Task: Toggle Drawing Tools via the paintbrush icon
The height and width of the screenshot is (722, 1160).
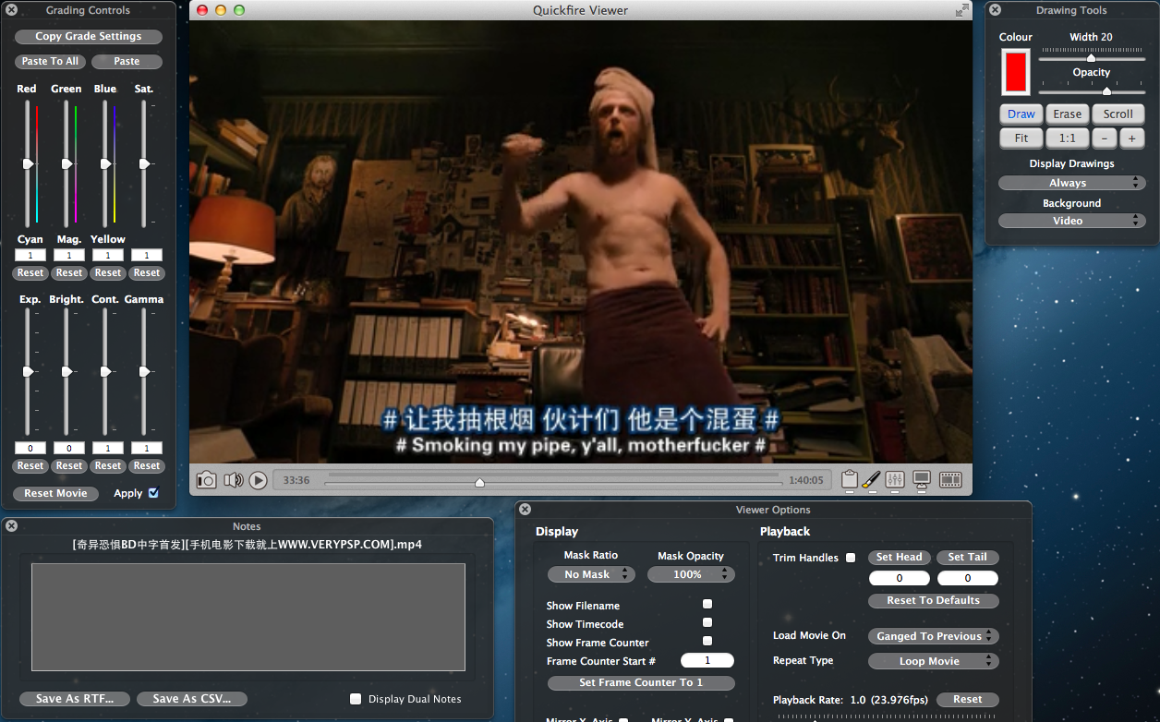Action: pyautogui.click(x=871, y=479)
